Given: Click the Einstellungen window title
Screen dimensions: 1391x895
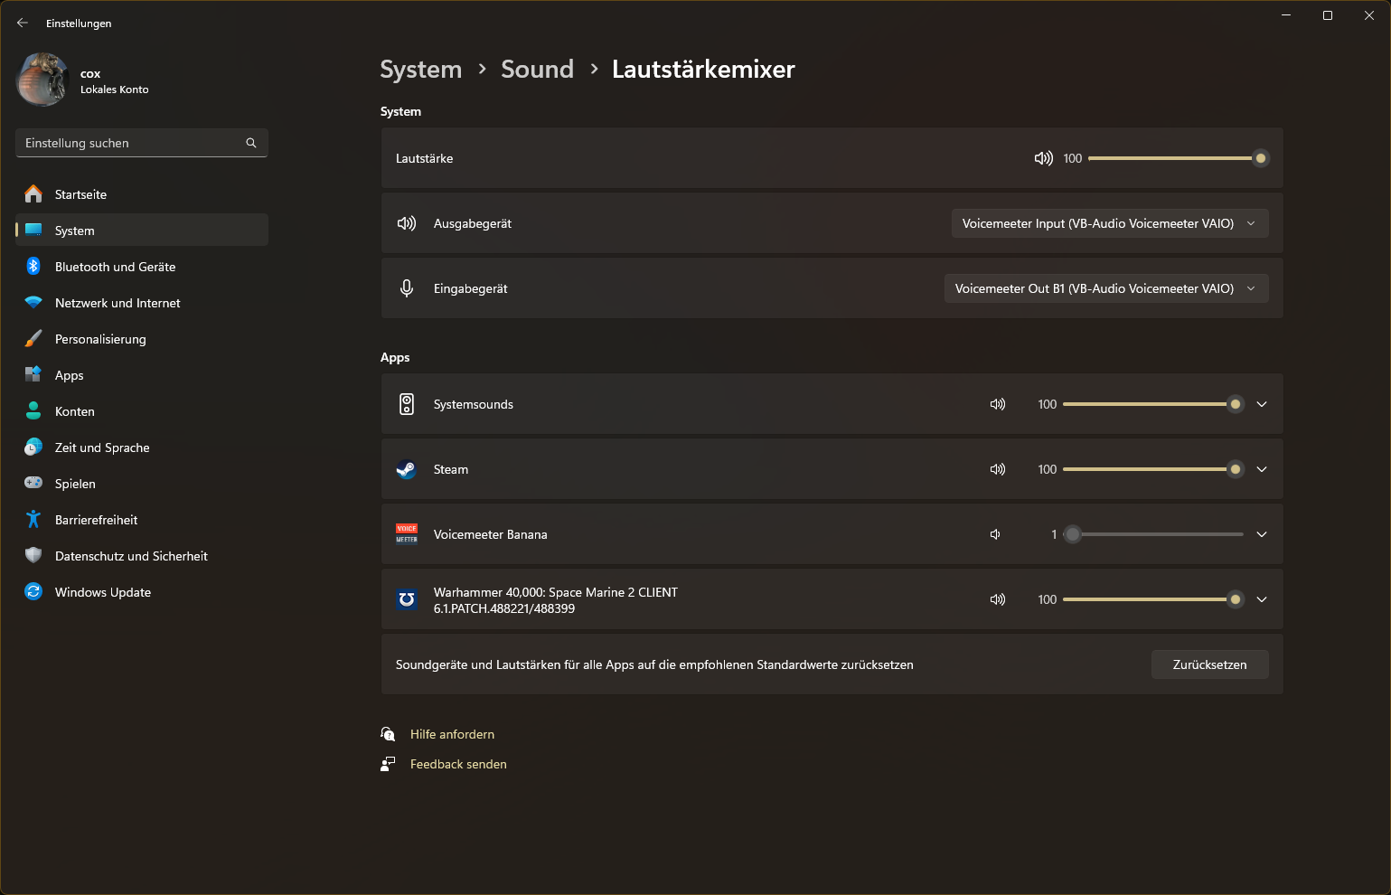Looking at the screenshot, I should 79,24.
